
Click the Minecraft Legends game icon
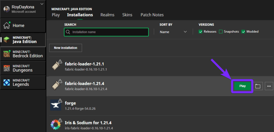7,83
